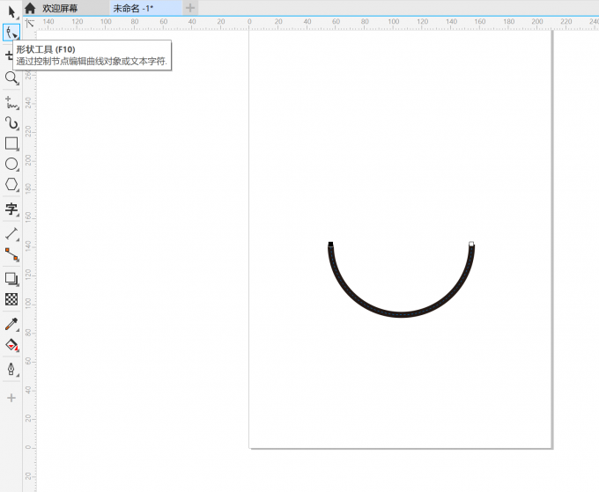Go to home Welcome Screen icon
599x492 pixels.
tap(30, 8)
